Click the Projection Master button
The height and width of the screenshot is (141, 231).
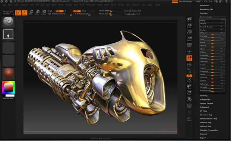(x=8, y=13)
